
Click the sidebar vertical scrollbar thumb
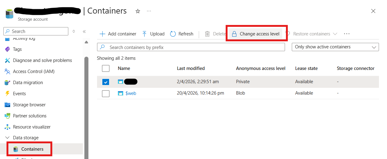coord(86,108)
